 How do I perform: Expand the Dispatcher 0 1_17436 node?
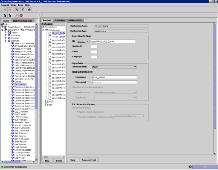pos(3,27)
